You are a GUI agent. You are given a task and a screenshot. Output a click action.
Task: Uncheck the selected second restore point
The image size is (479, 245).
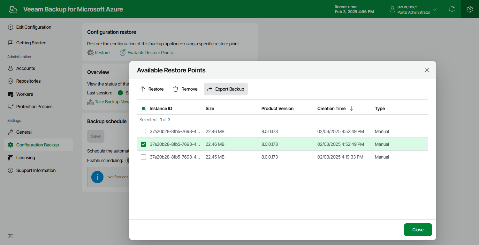tap(143, 144)
